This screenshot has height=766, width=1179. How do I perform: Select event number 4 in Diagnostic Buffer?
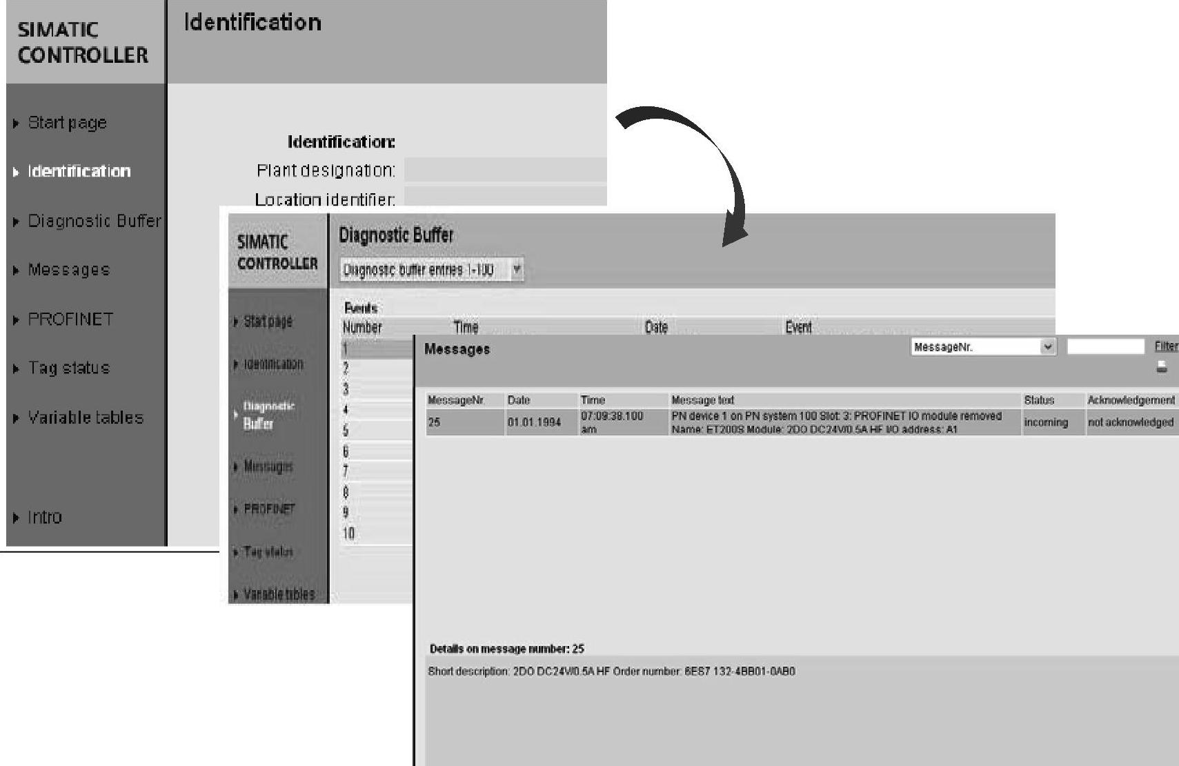click(x=377, y=410)
